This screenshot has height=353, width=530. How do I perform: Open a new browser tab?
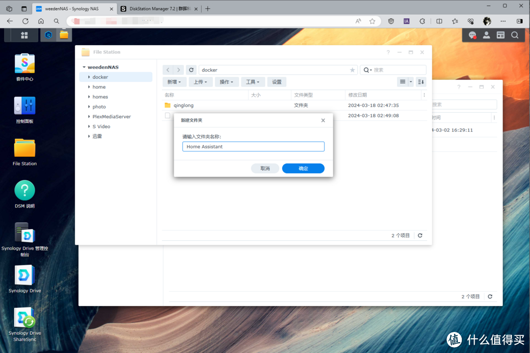[x=208, y=9]
